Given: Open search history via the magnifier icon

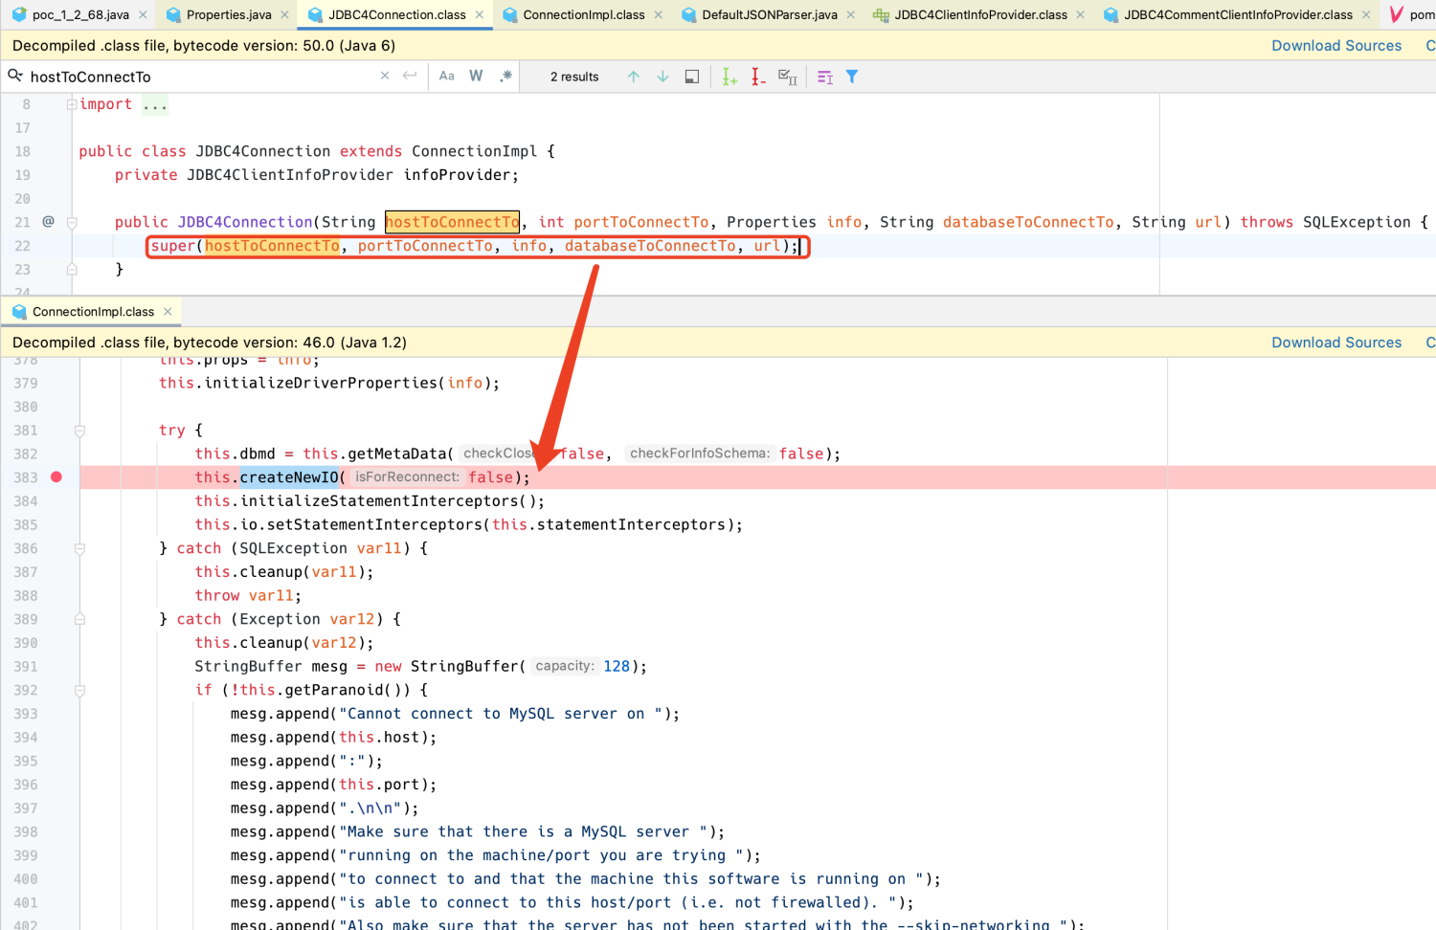Looking at the screenshot, I should pos(15,76).
